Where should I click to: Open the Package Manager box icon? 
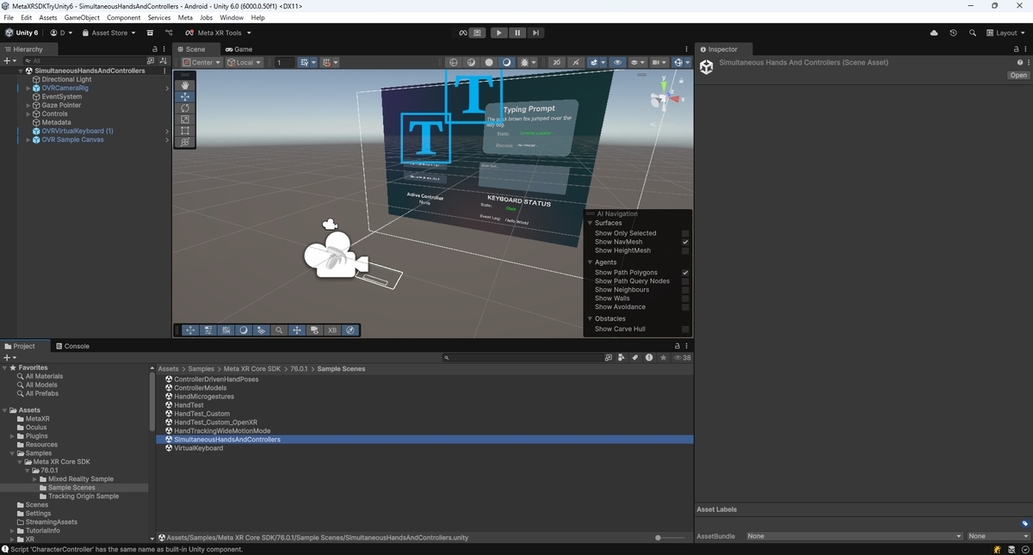(150, 33)
